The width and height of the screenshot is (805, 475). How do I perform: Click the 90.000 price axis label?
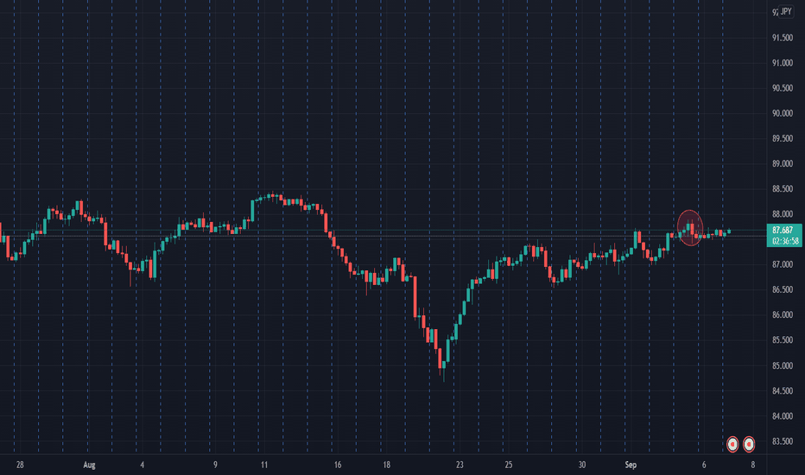783,113
